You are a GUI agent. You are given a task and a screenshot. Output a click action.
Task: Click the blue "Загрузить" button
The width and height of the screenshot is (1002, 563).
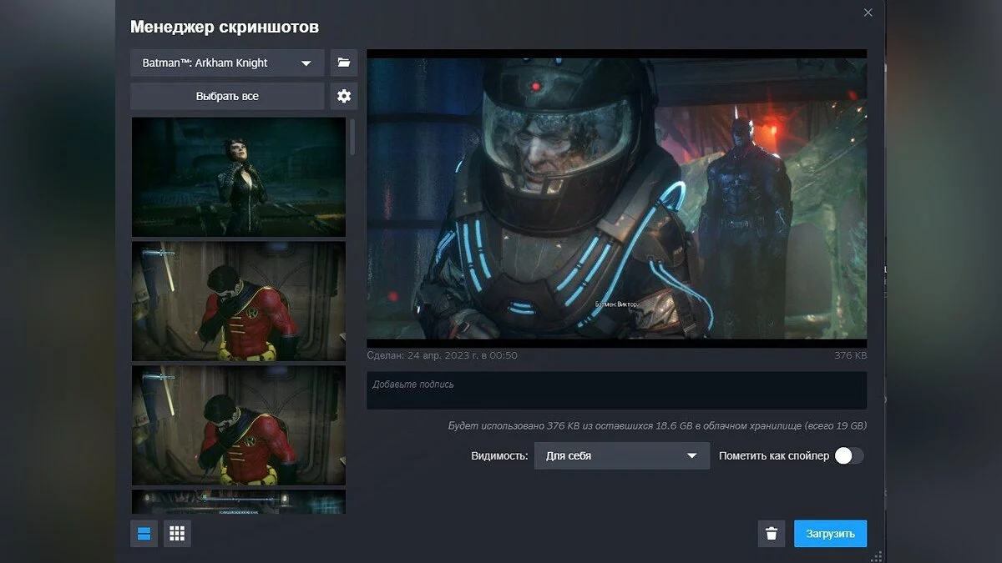(x=830, y=534)
